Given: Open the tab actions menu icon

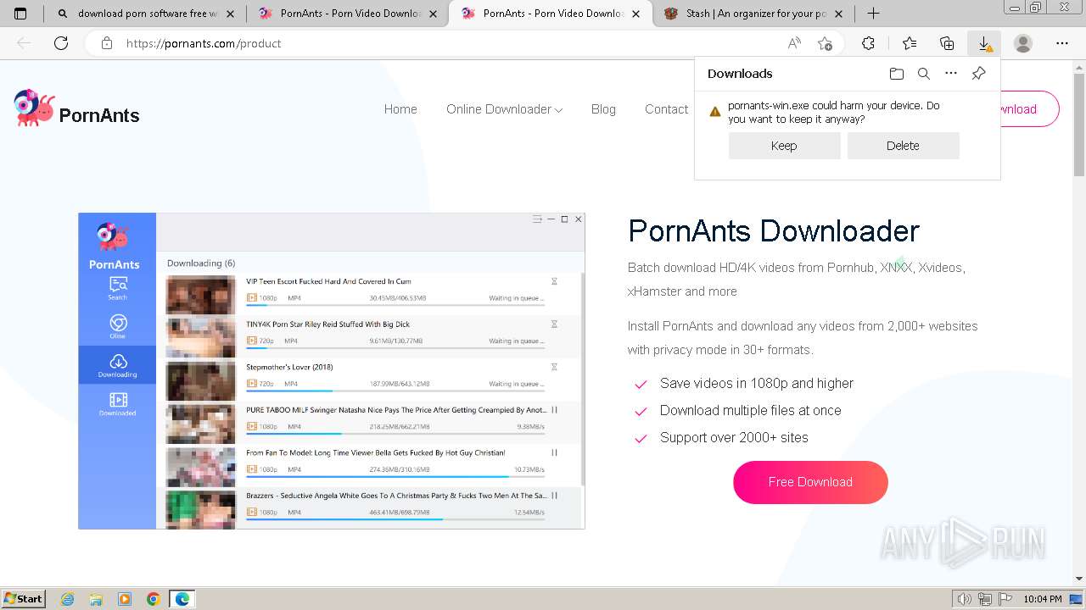Looking at the screenshot, I should coord(20,14).
